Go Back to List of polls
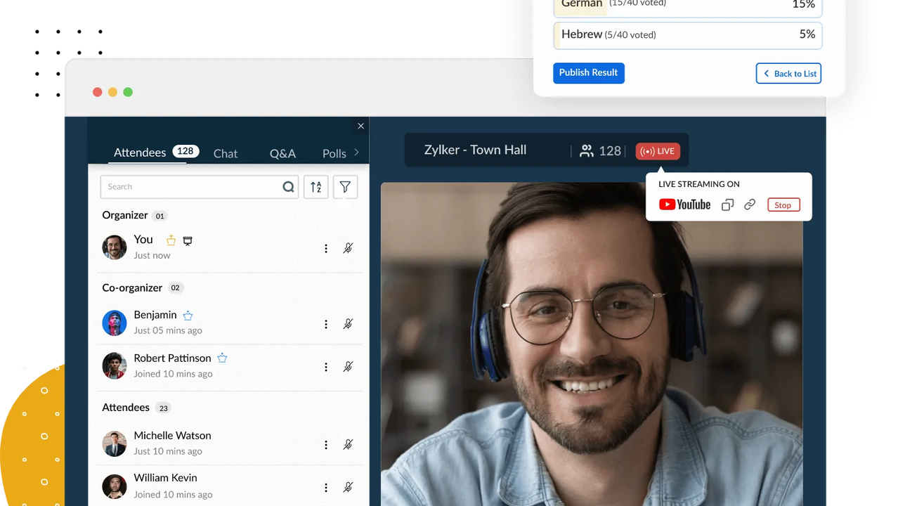Image resolution: width=898 pixels, height=506 pixels. (788, 74)
